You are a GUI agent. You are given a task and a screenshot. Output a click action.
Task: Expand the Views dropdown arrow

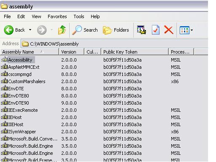(x=192, y=30)
